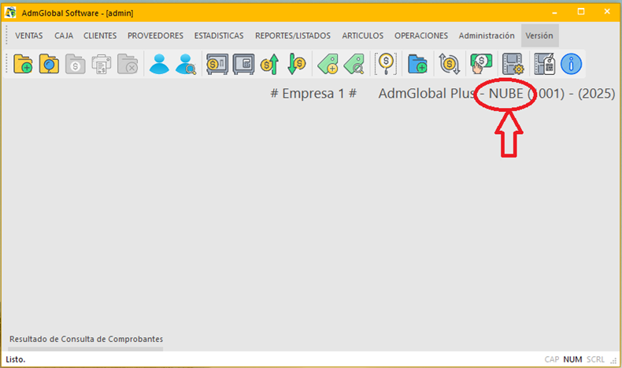Minimize the AdmGlobal Software window

pyautogui.click(x=554, y=13)
